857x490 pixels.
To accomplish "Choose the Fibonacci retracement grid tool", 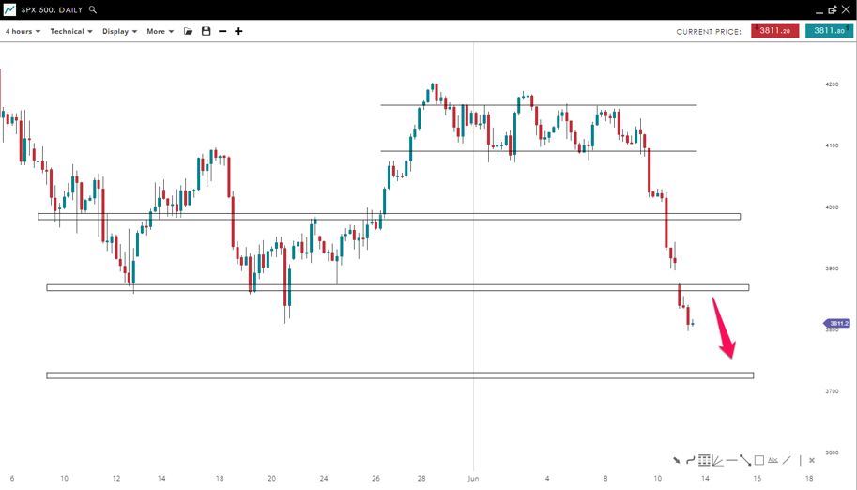I will pyautogui.click(x=704, y=460).
